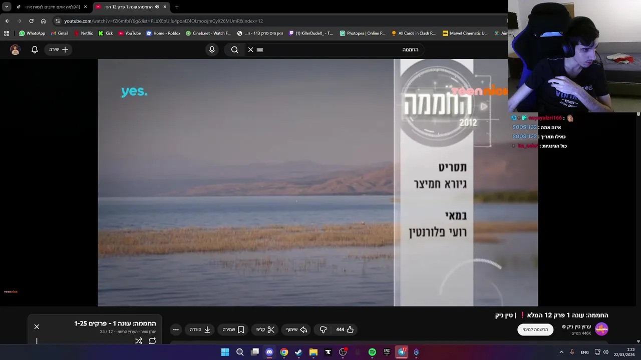Image resolution: width=641 pixels, height=360 pixels.
Task: Toggle playlist shuffle
Action: pyautogui.click(x=139, y=341)
